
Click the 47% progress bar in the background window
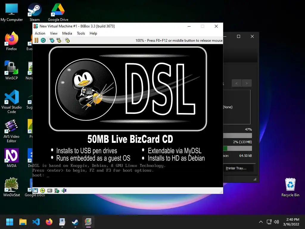tap(237, 136)
